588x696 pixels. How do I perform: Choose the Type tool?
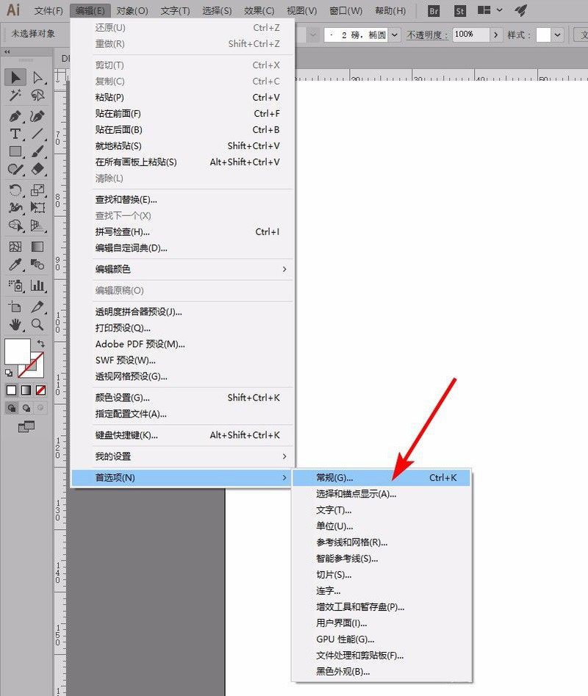[15, 134]
